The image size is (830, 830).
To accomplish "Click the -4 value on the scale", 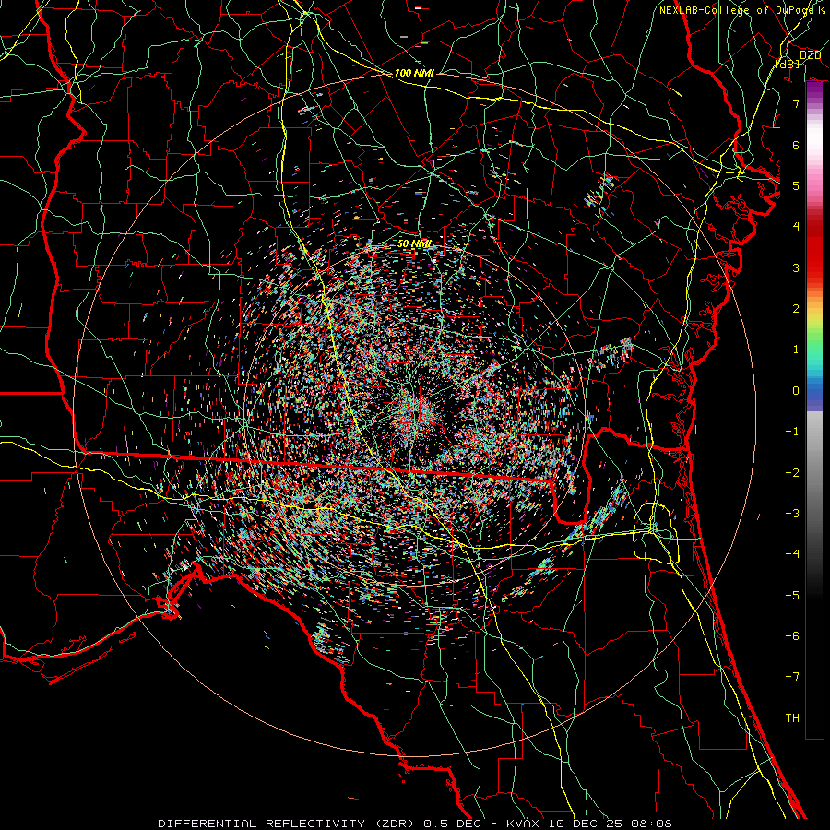I will (x=792, y=553).
